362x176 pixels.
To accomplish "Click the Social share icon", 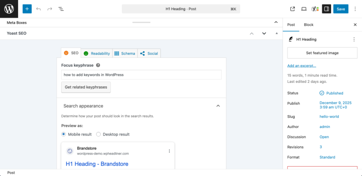I will pyautogui.click(x=142, y=53).
